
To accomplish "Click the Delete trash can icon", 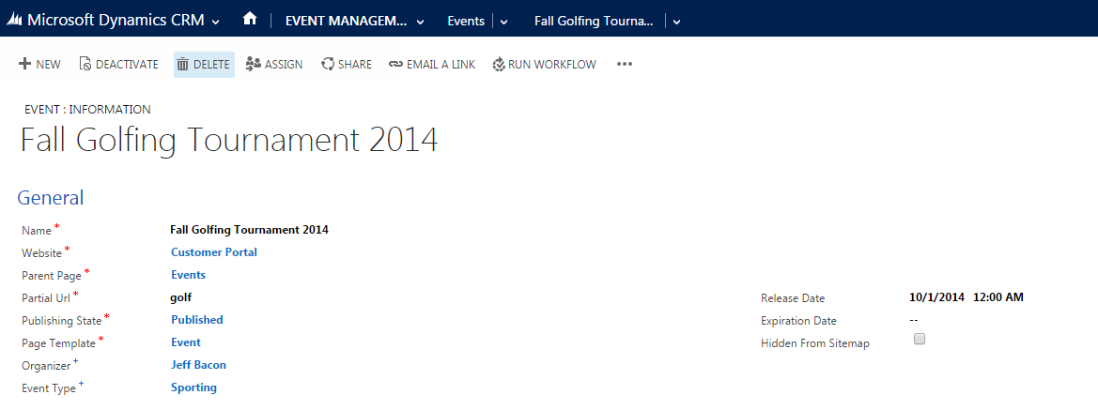I will click(x=183, y=65).
